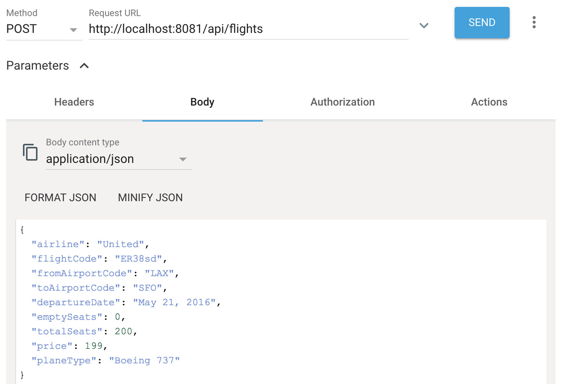Select the Body tab
Viewport: 564px width, 384px height.
(x=202, y=102)
